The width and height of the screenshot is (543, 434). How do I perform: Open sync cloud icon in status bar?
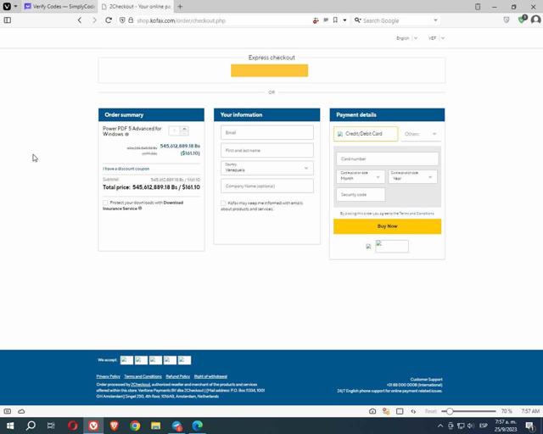point(21,411)
